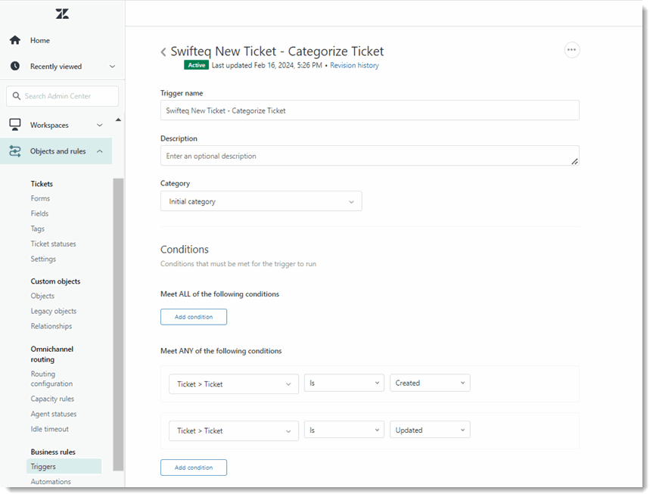Open the second Ticket > Ticket field dropdown
Viewport: 650px width, 494px height.
pos(234,430)
